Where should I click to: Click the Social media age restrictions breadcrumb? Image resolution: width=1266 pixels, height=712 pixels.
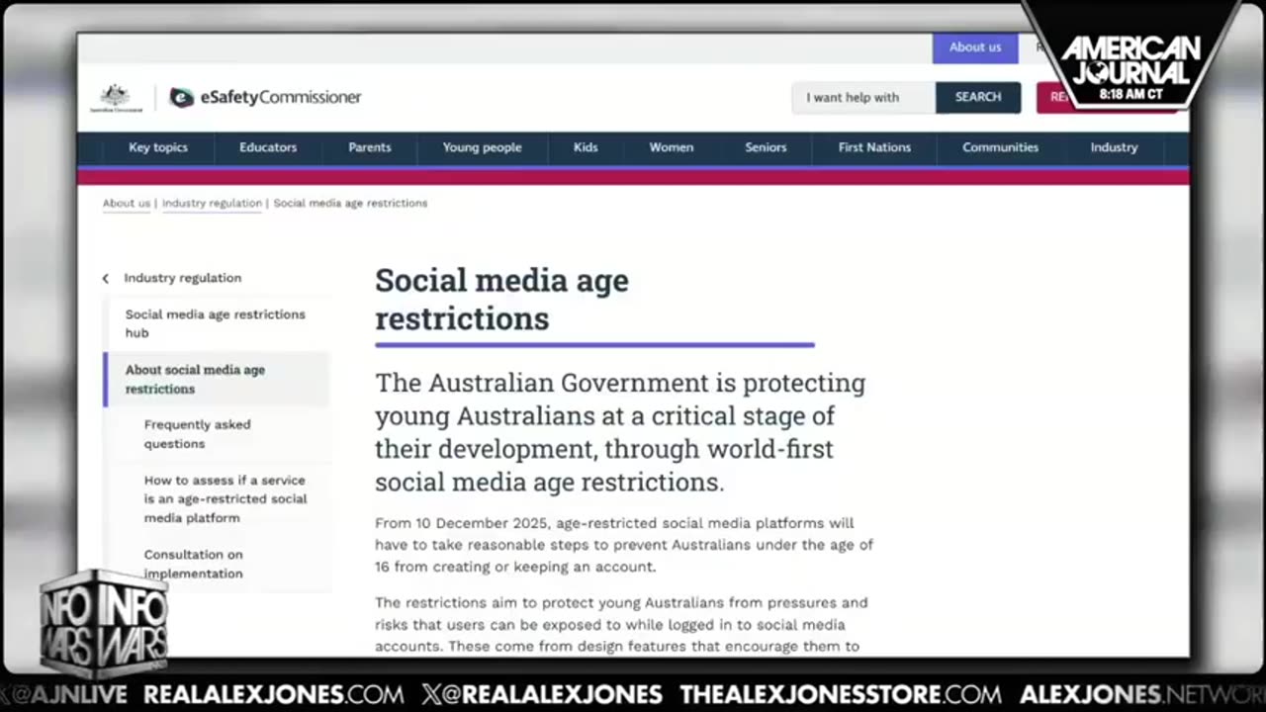(350, 203)
